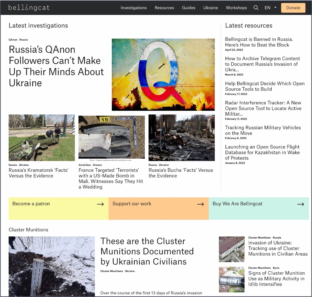Read Russia's Kramatorsk 'Facts' Versus the Evidence
The image size is (312, 297).
(x=38, y=173)
